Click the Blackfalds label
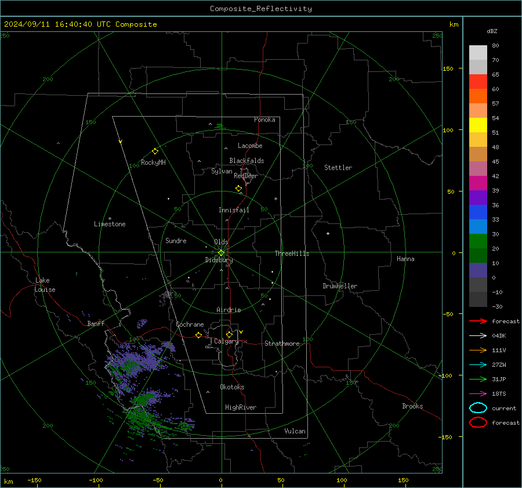The height and width of the screenshot is (488, 522). tap(246, 161)
